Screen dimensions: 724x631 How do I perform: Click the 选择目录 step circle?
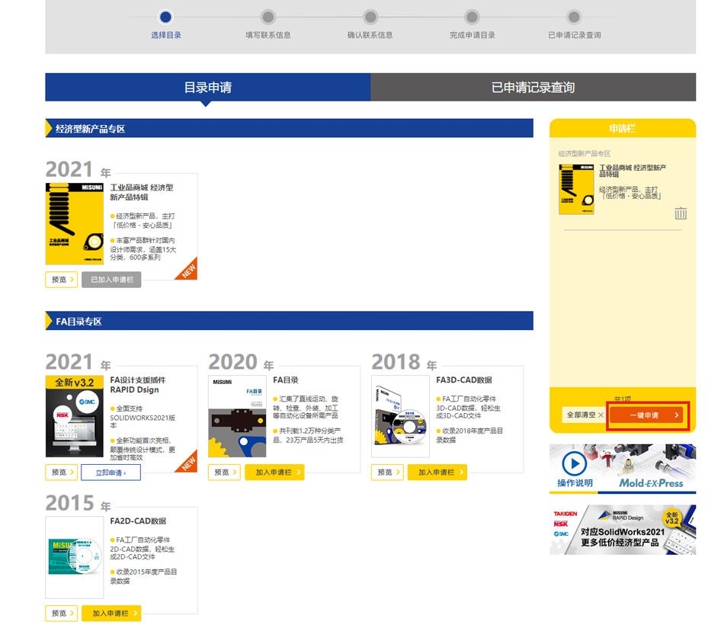[x=166, y=17]
